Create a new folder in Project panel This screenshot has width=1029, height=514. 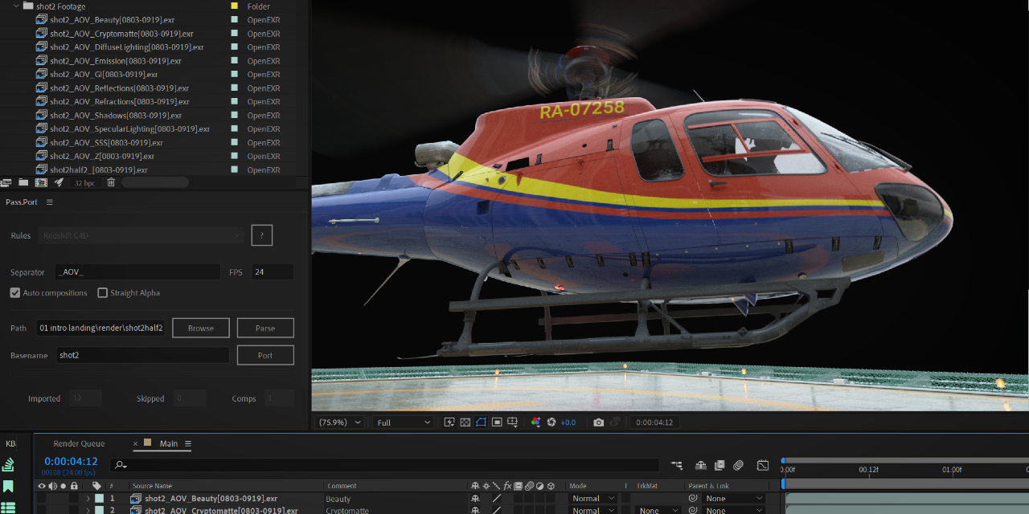(24, 182)
